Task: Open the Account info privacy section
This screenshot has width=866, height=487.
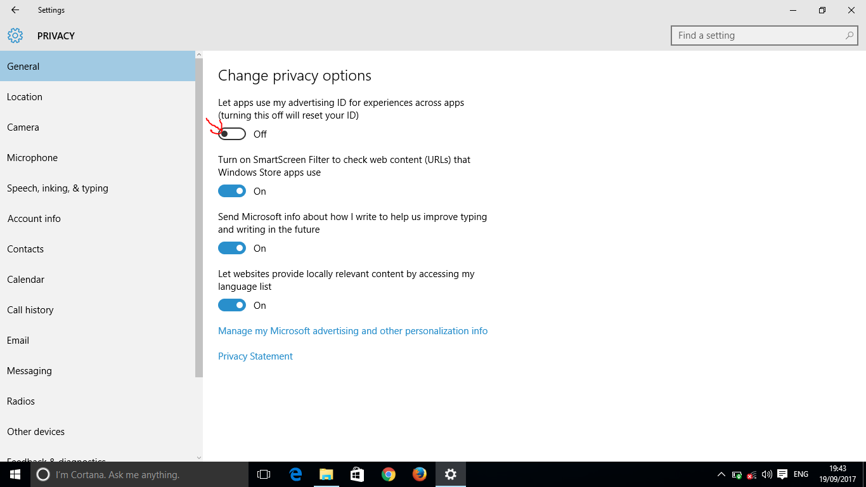Action: click(34, 218)
